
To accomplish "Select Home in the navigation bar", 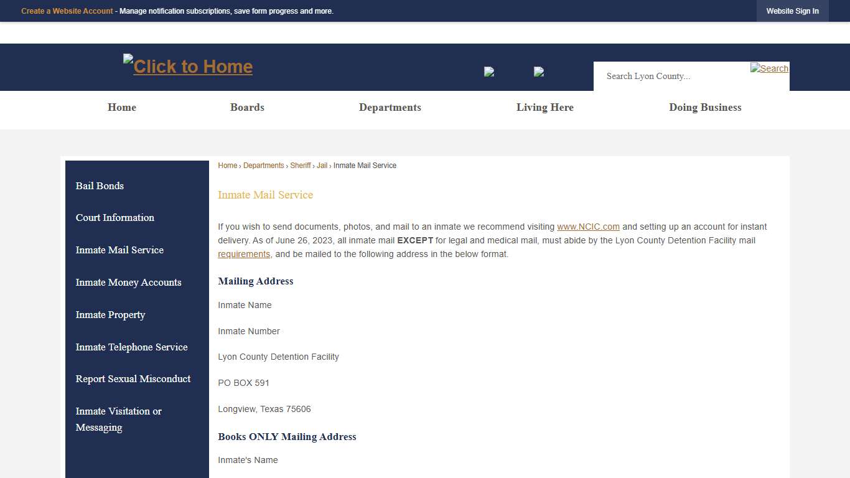I will [121, 107].
